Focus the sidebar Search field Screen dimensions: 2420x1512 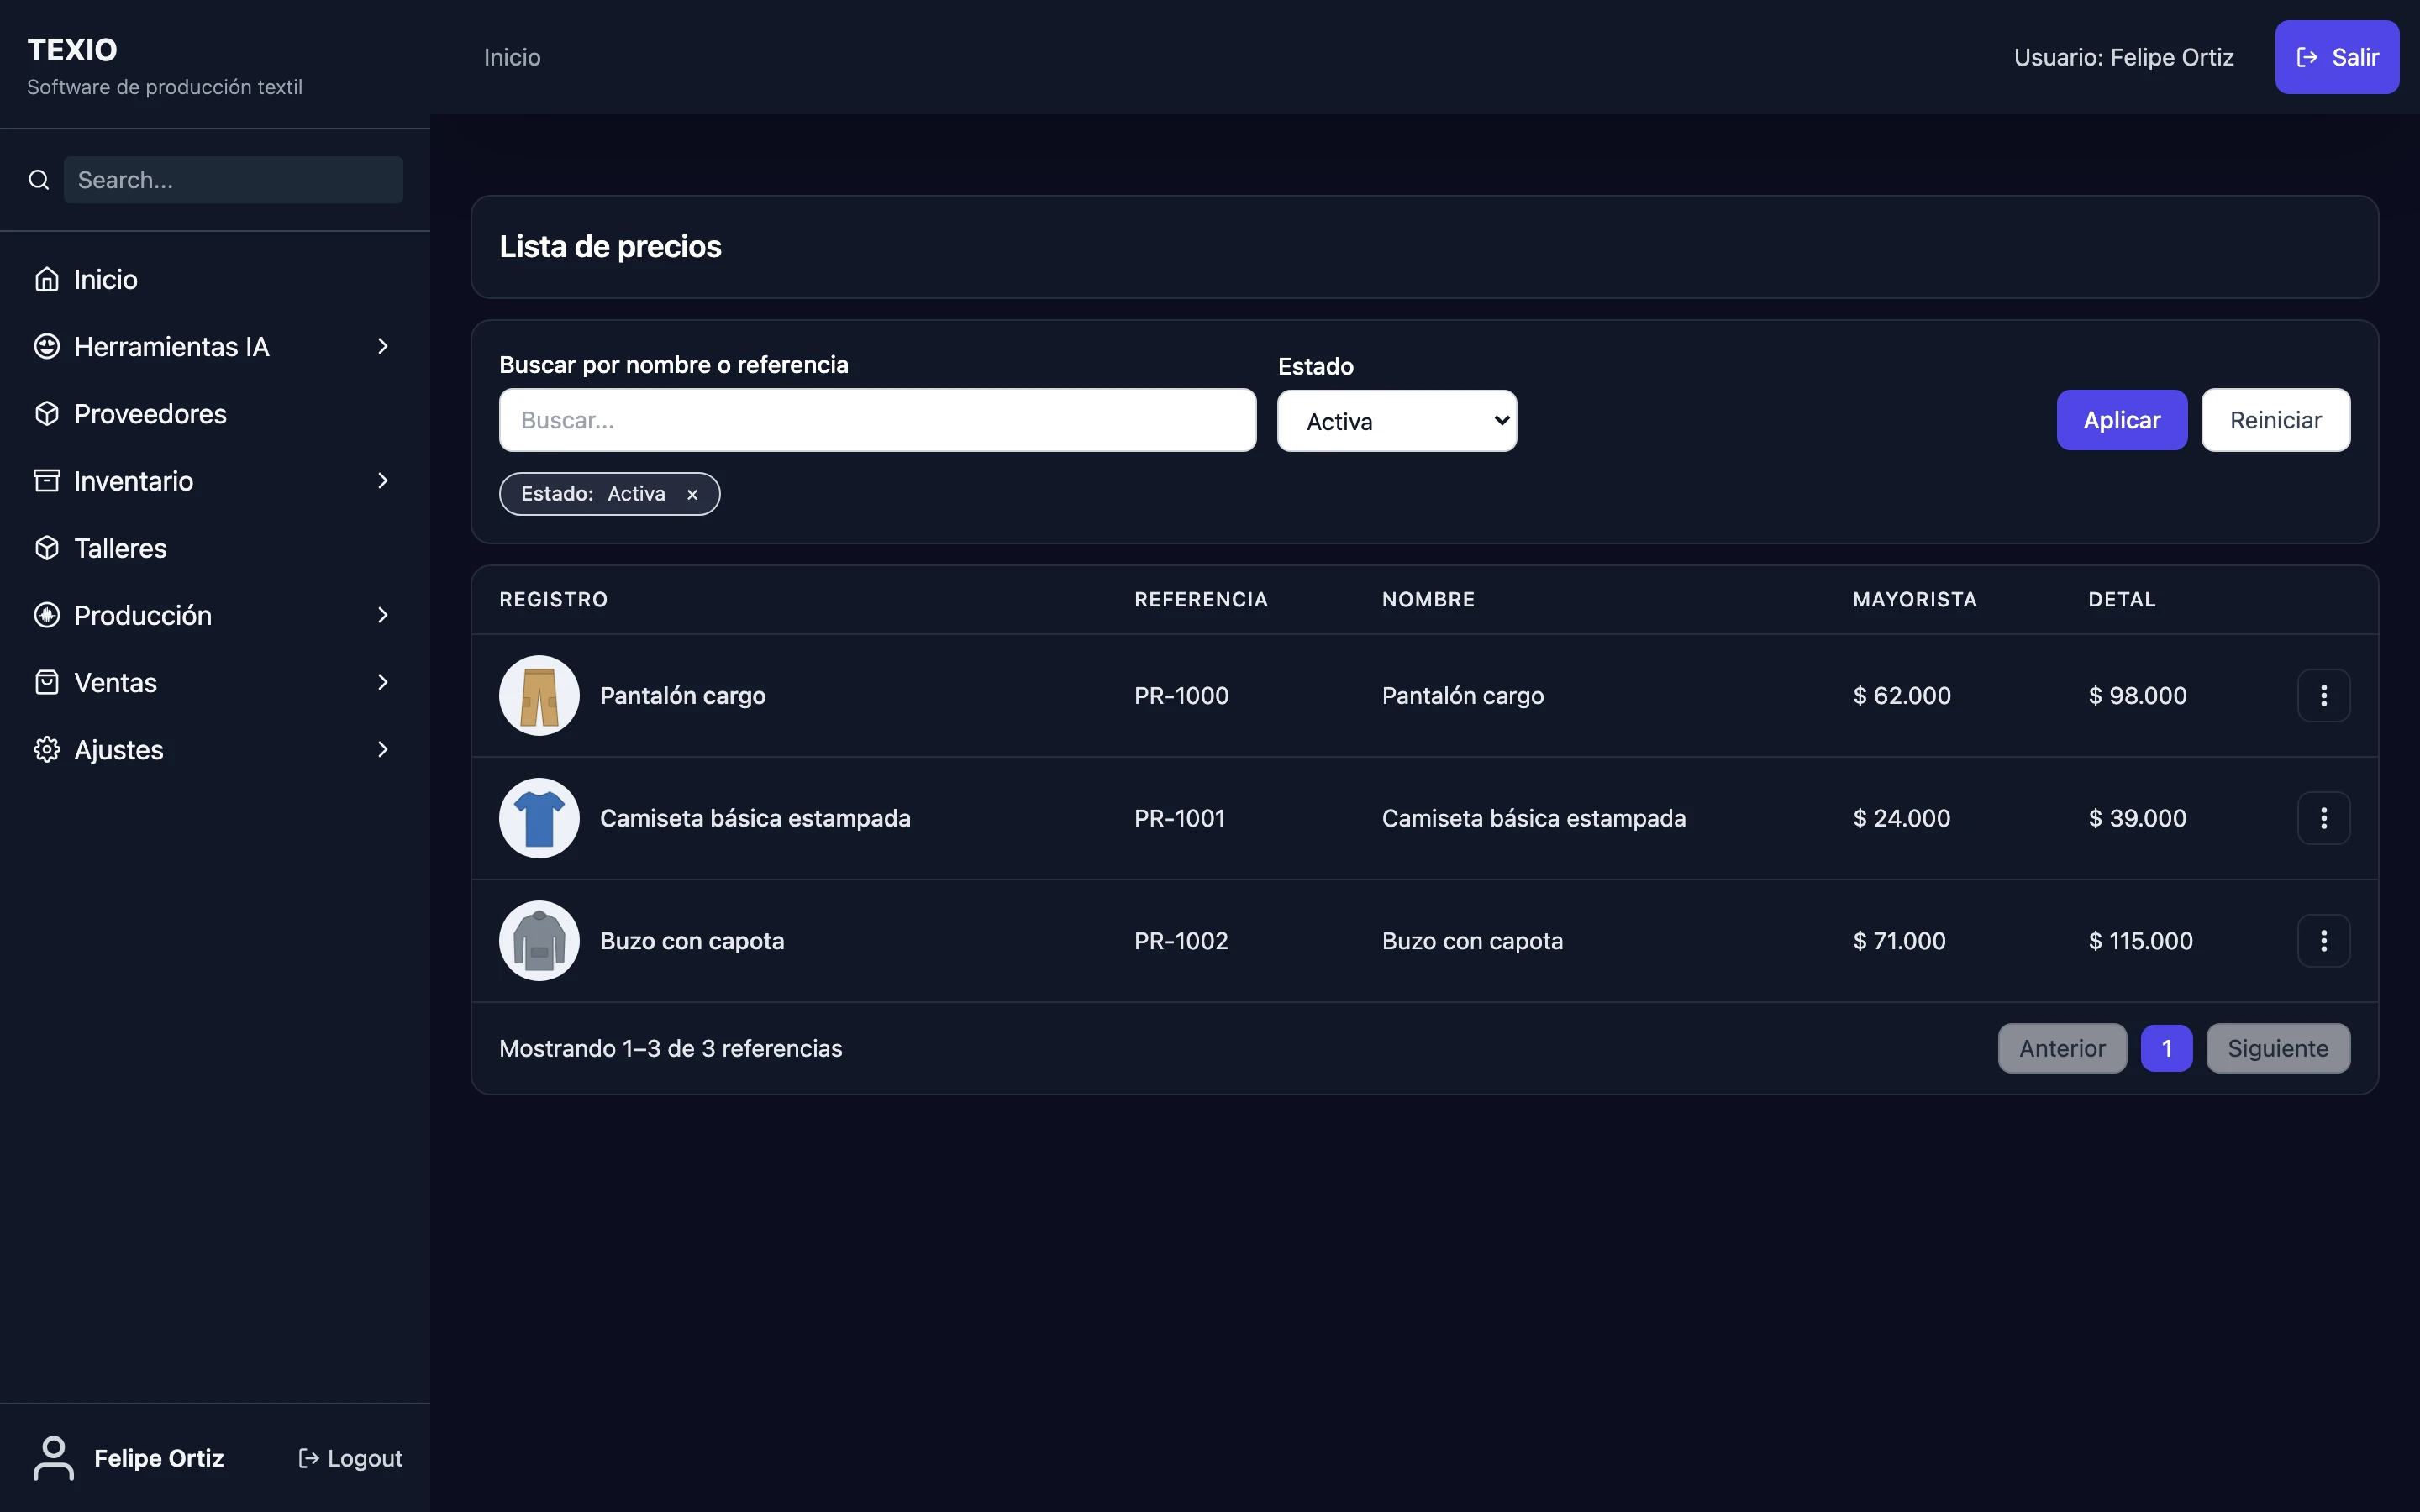[x=233, y=180]
